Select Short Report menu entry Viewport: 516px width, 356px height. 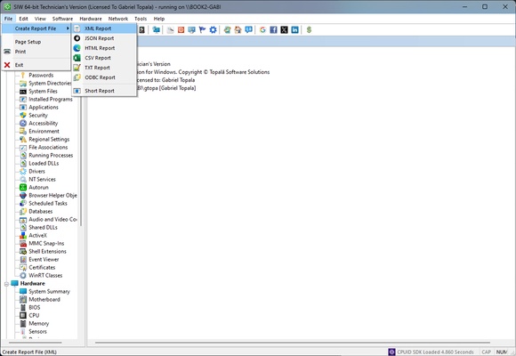104,91
